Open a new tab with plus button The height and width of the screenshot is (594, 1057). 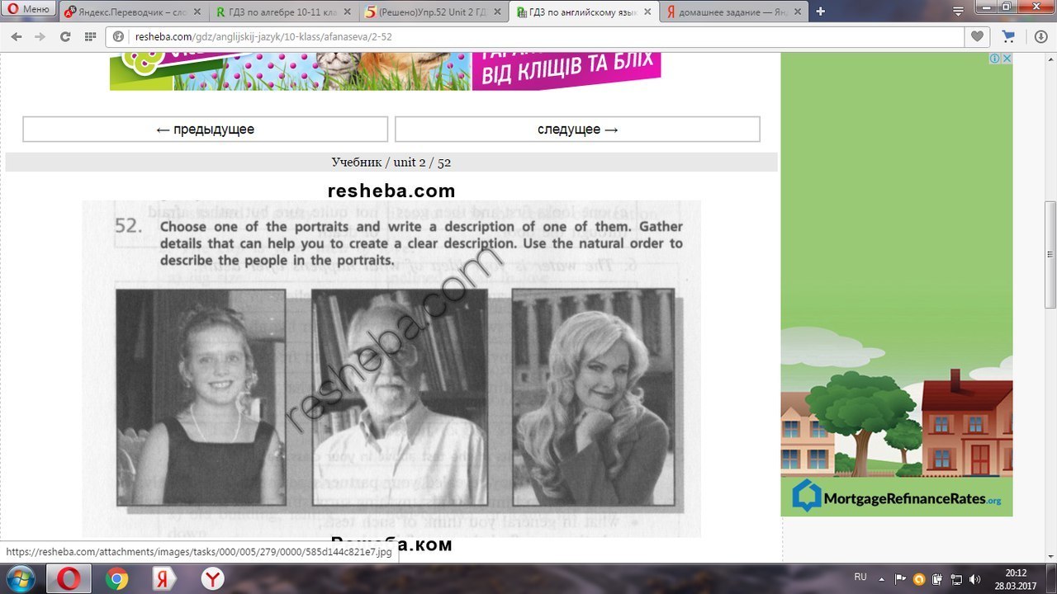tap(820, 12)
